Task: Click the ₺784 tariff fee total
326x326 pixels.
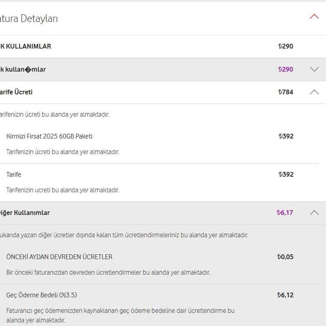Action: (285, 92)
